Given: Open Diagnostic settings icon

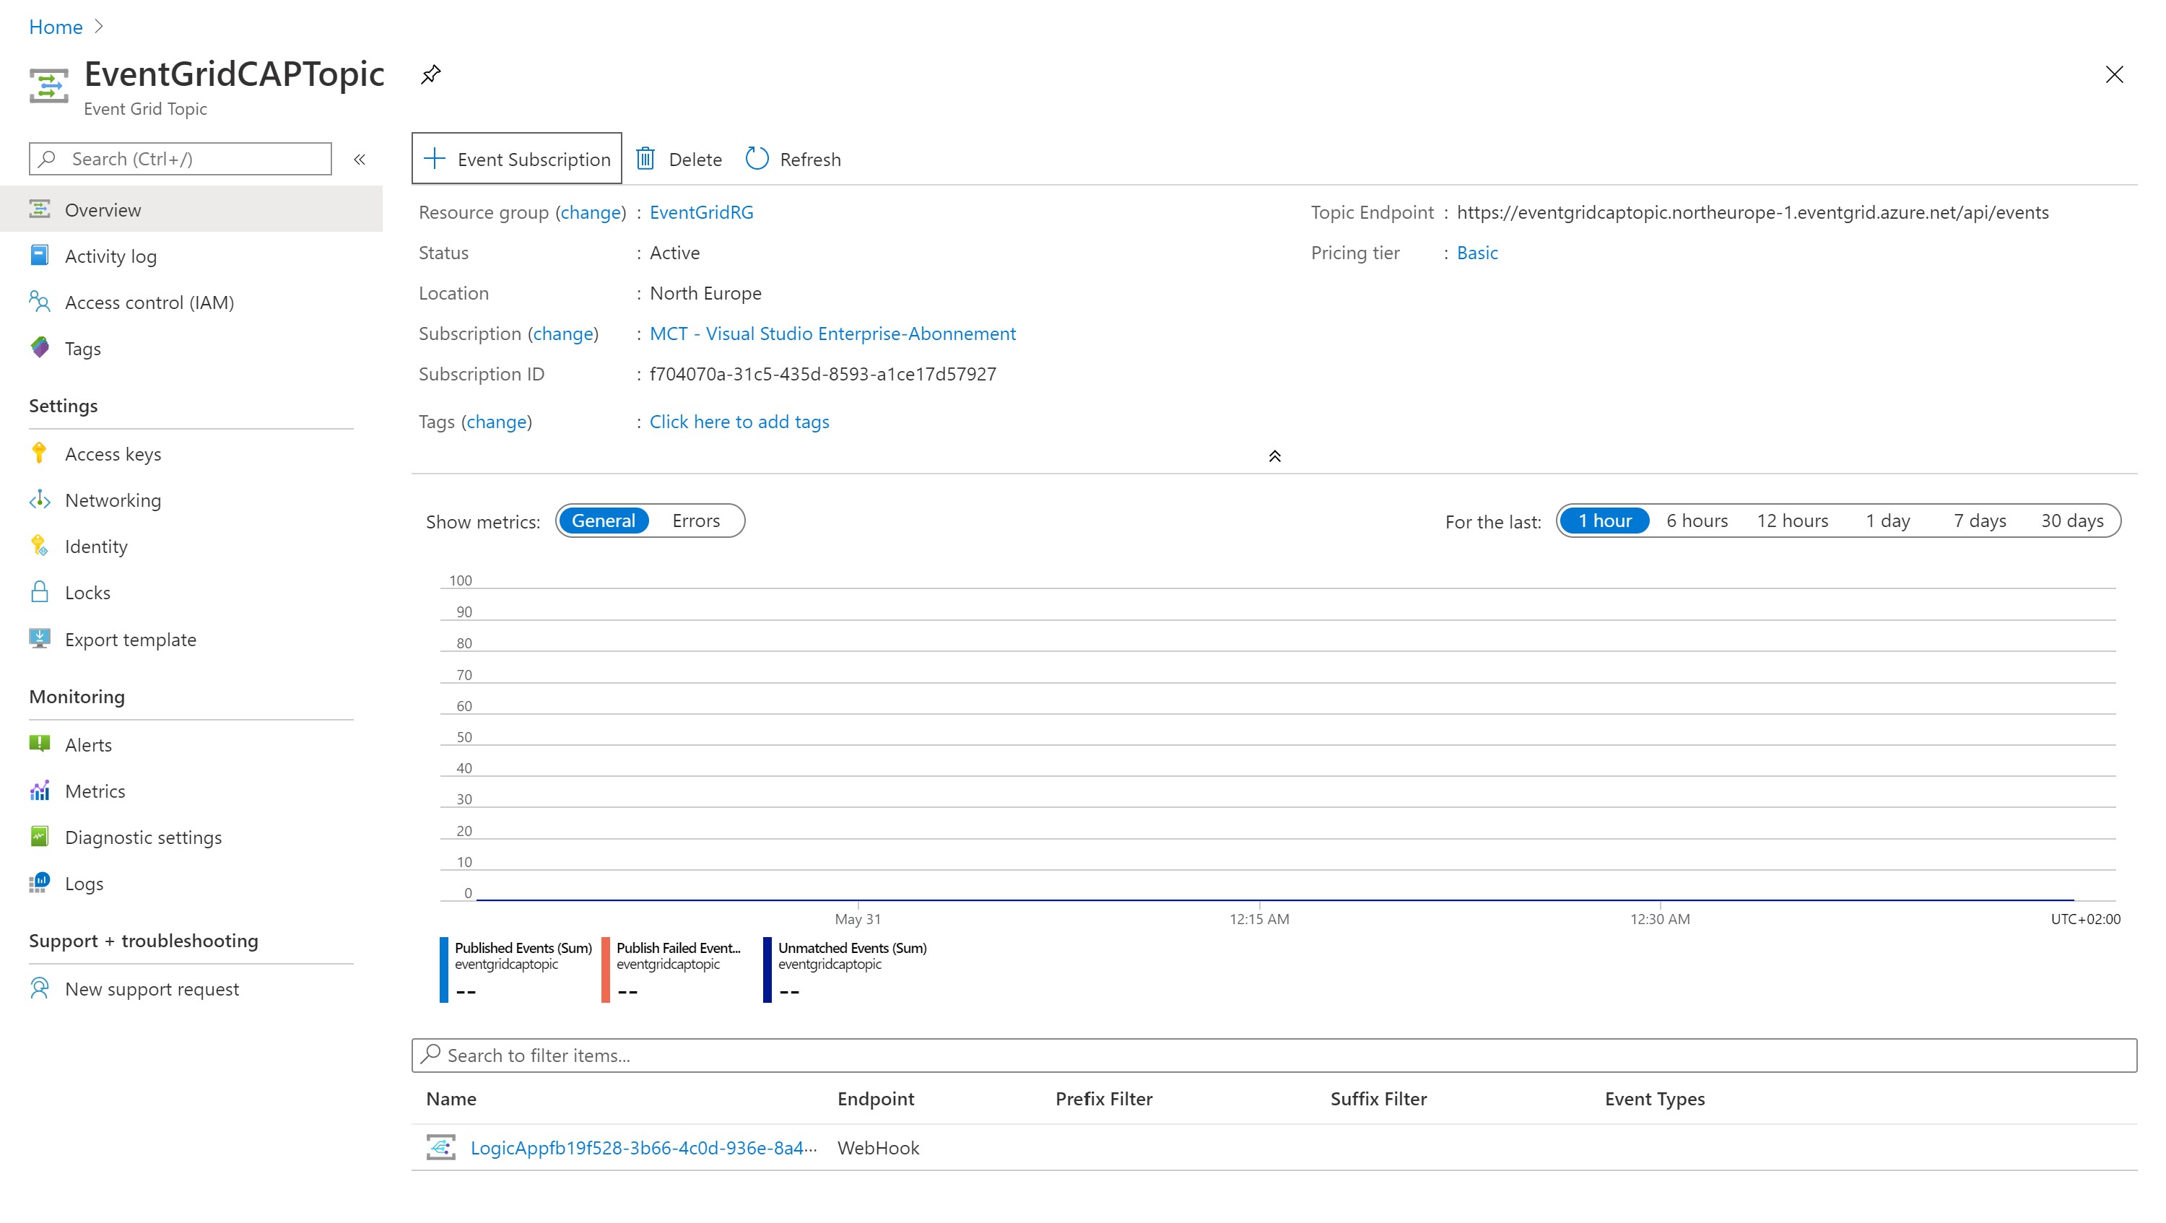Looking at the screenshot, I should [x=39, y=837].
